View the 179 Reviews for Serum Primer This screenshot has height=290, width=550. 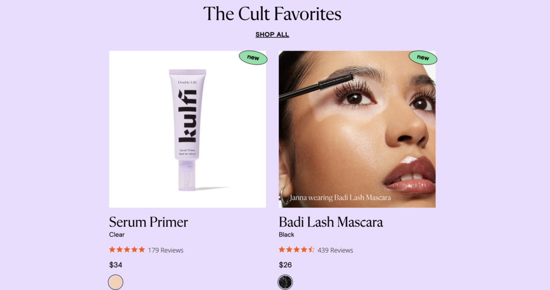point(165,250)
